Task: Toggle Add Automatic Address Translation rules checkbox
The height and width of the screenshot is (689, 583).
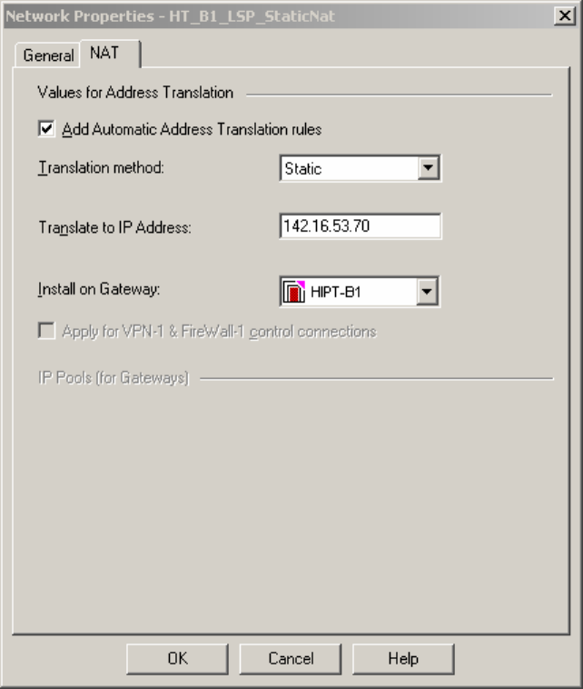Action: 46,129
